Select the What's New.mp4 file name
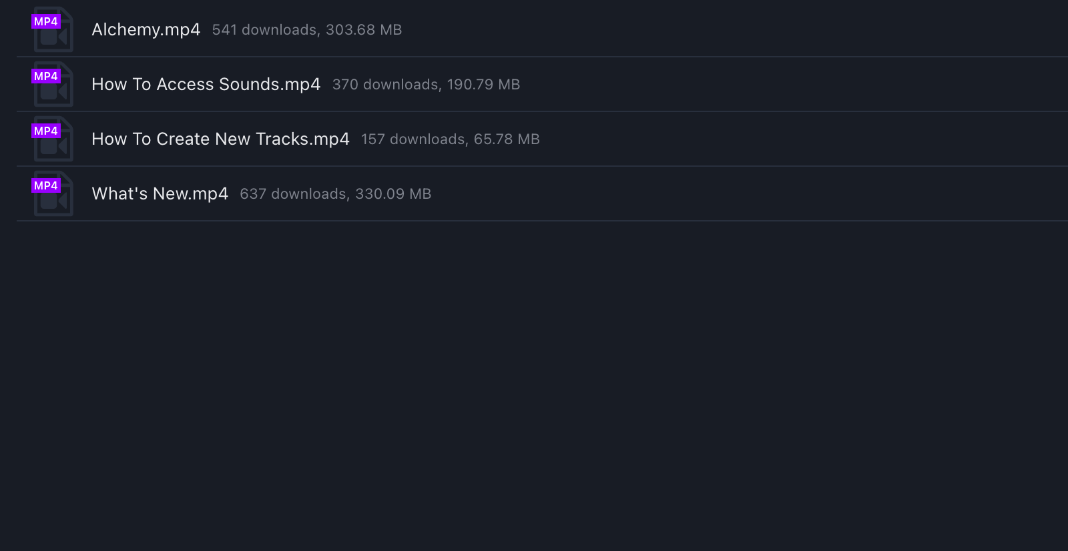This screenshot has height=551, width=1068. click(160, 193)
